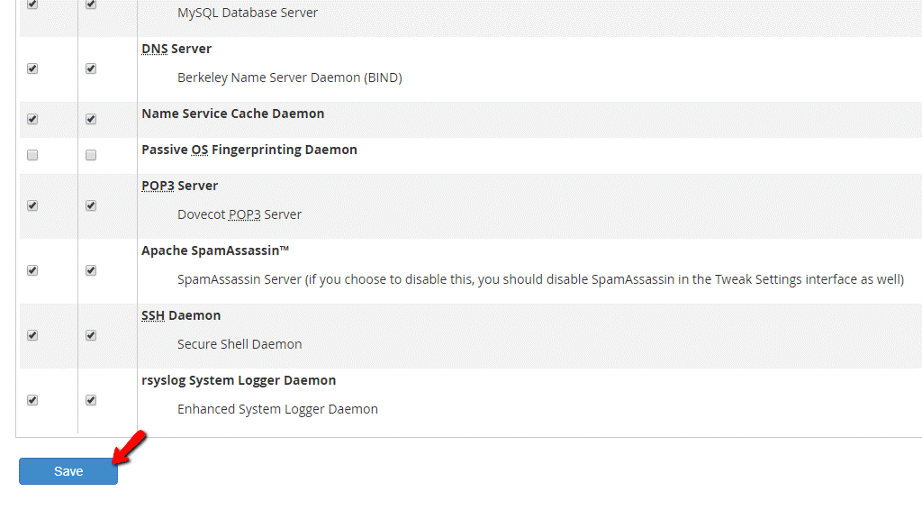Toggle the MySQL monitoring checkbox
The width and height of the screenshot is (922, 519).
90,4
